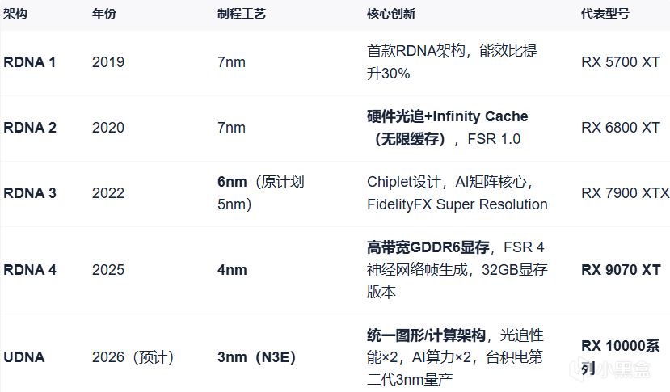Select the RDNA 2 row label
The width and height of the screenshot is (670, 392).
tap(30, 128)
